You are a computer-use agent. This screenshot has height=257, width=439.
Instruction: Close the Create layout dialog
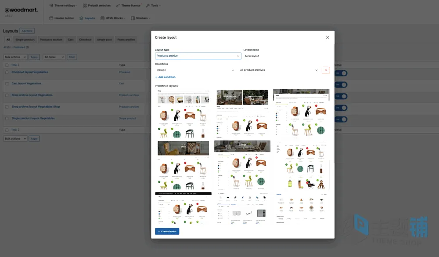pos(327,37)
